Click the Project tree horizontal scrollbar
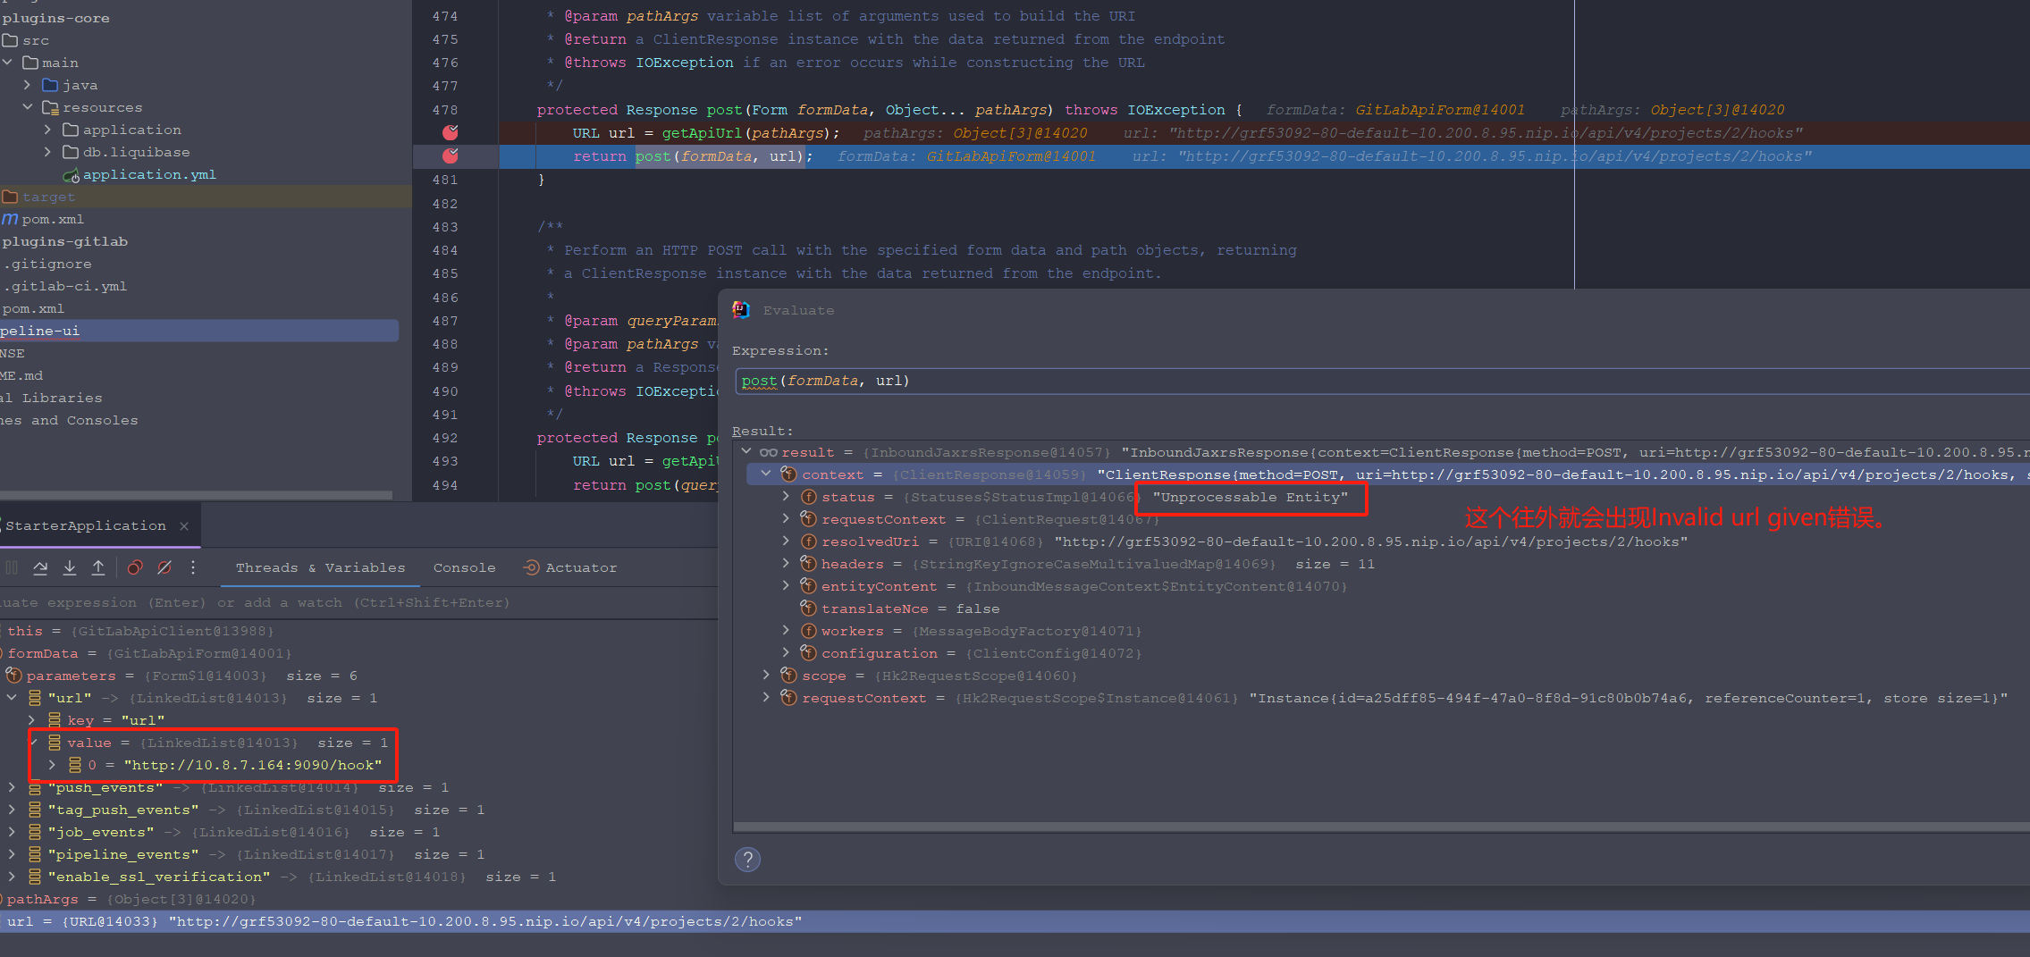Image resolution: width=2030 pixels, height=957 pixels. pyautogui.click(x=196, y=494)
